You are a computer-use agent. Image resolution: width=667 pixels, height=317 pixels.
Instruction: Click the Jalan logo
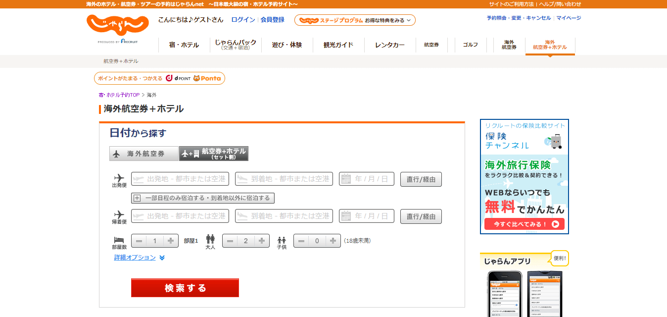117,25
